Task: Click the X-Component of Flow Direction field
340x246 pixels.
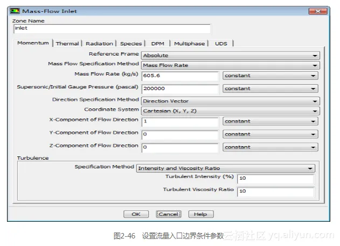Action: coord(180,121)
